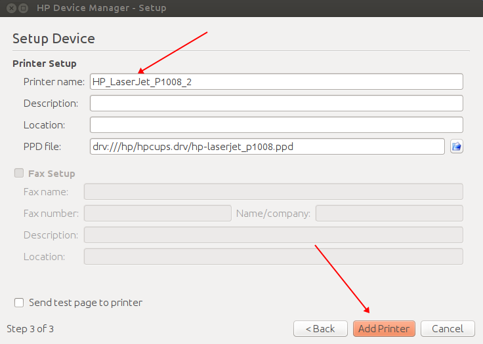Click the Send test page label text
The image size is (483, 344).
click(85, 303)
